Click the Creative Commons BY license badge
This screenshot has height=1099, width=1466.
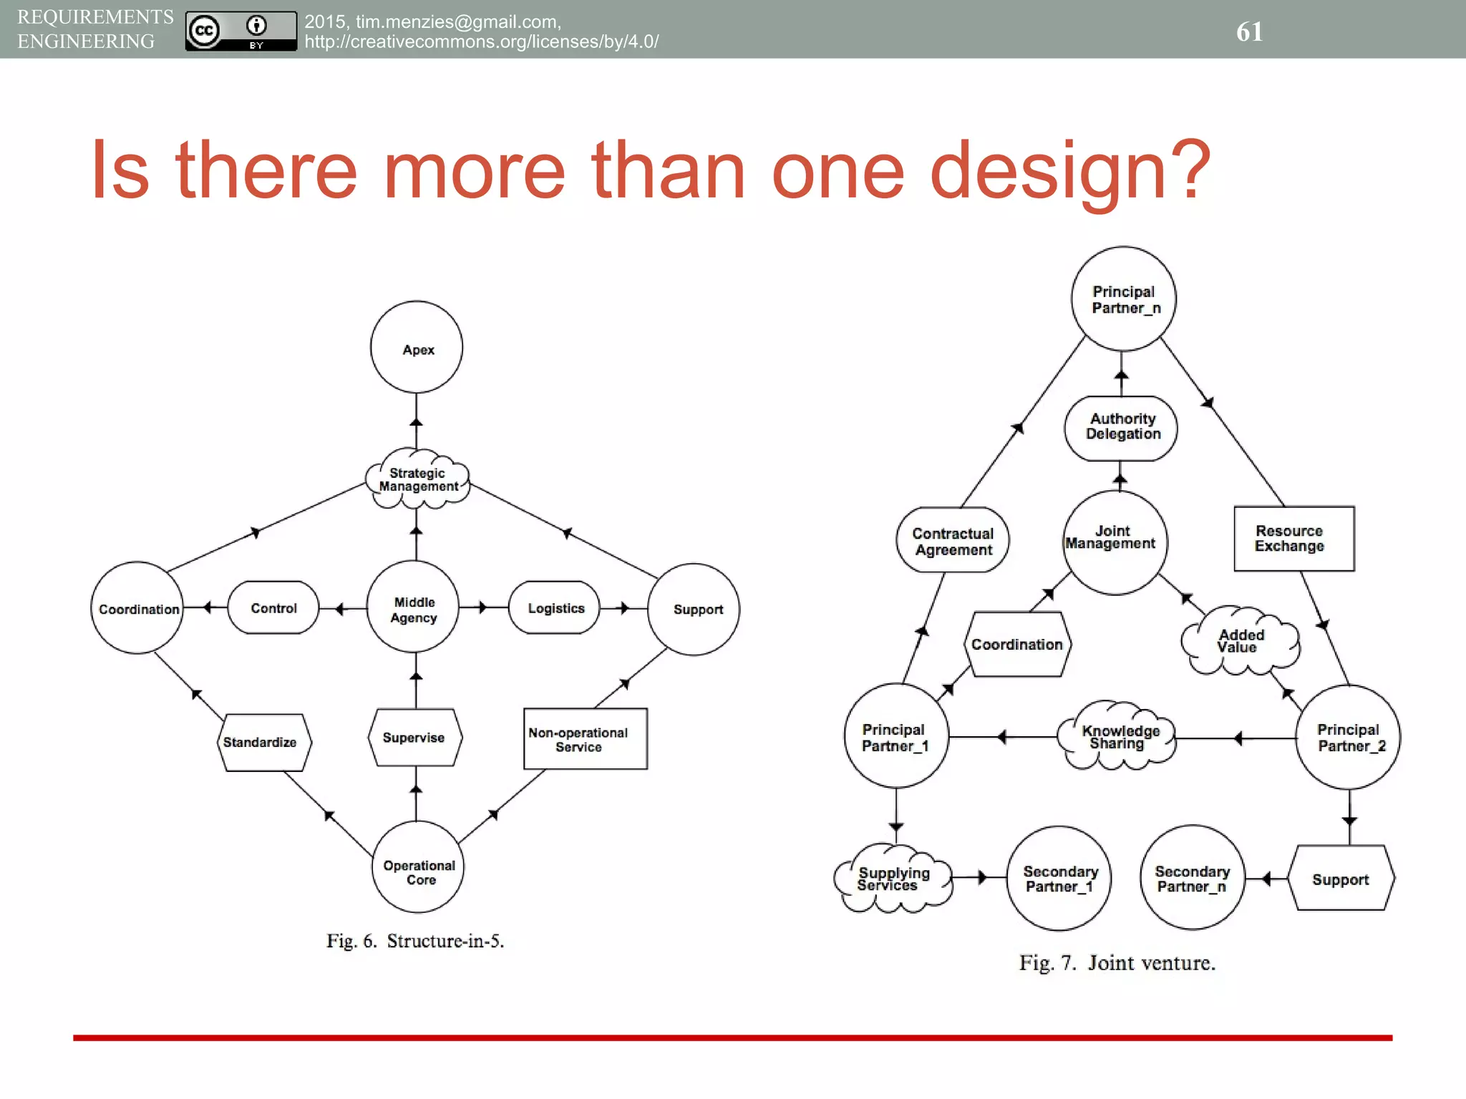[241, 31]
